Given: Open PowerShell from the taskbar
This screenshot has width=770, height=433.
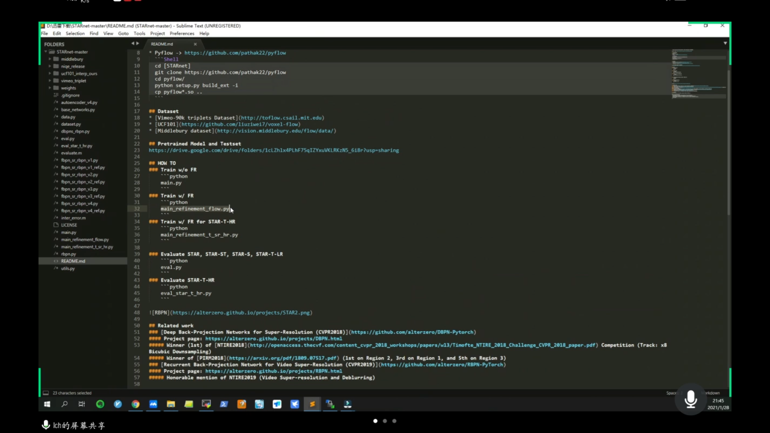Looking at the screenshot, I should [224, 404].
